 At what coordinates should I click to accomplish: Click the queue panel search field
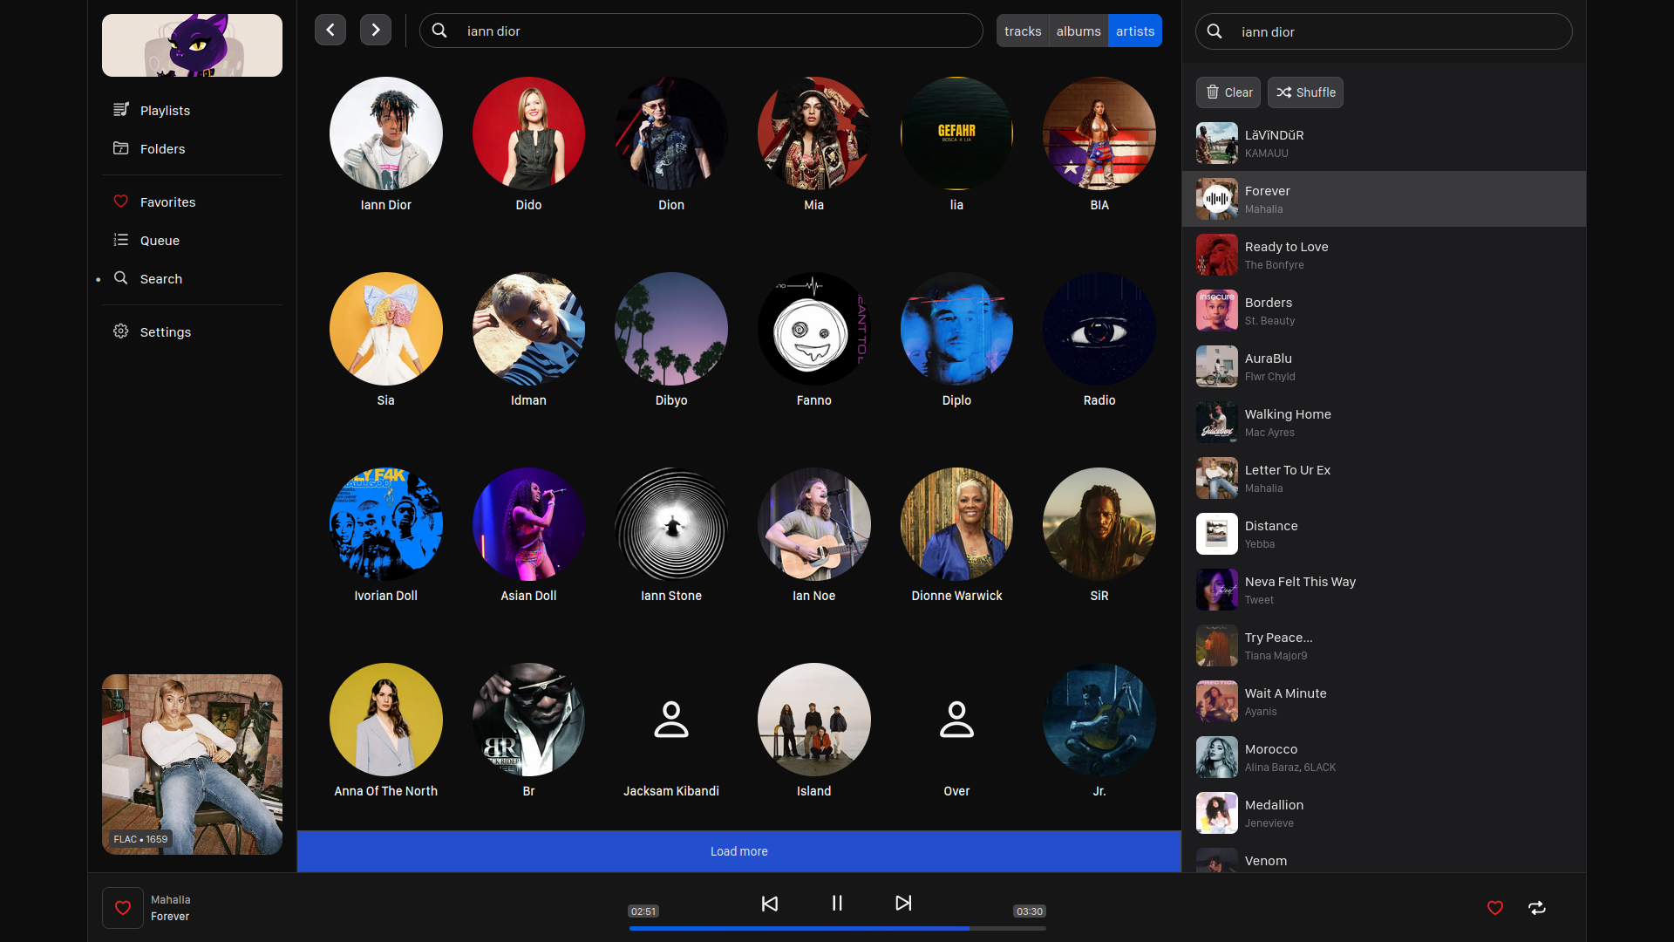pos(1395,32)
